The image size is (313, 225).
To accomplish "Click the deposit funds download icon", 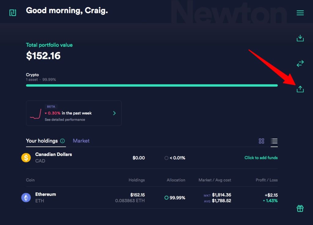I will tap(300, 38).
